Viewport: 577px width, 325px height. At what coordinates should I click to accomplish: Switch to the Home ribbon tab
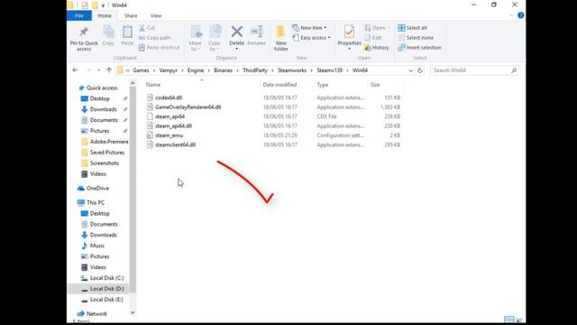pyautogui.click(x=105, y=16)
